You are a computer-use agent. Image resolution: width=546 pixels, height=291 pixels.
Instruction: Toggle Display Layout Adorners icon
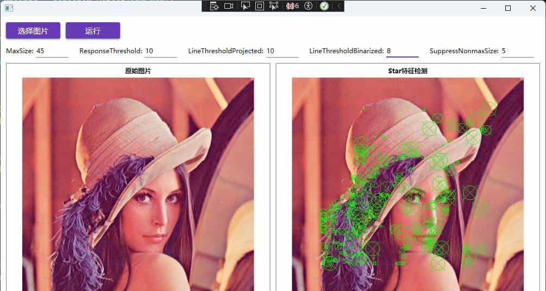(260, 6)
